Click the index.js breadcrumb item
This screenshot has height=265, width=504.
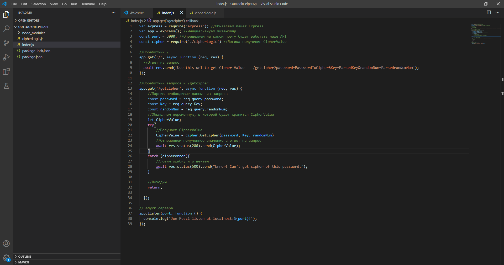tap(136, 21)
